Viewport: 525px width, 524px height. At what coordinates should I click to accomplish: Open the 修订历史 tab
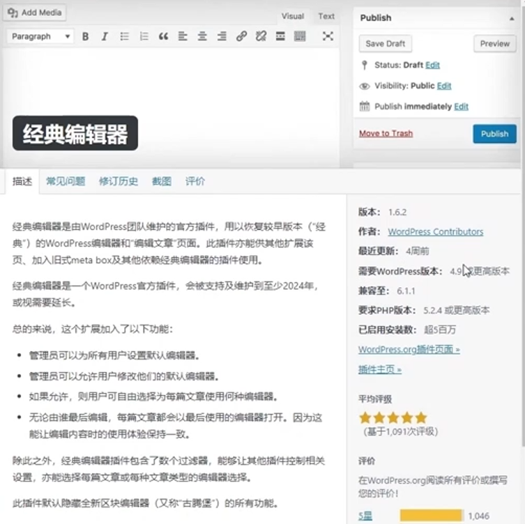[119, 182]
